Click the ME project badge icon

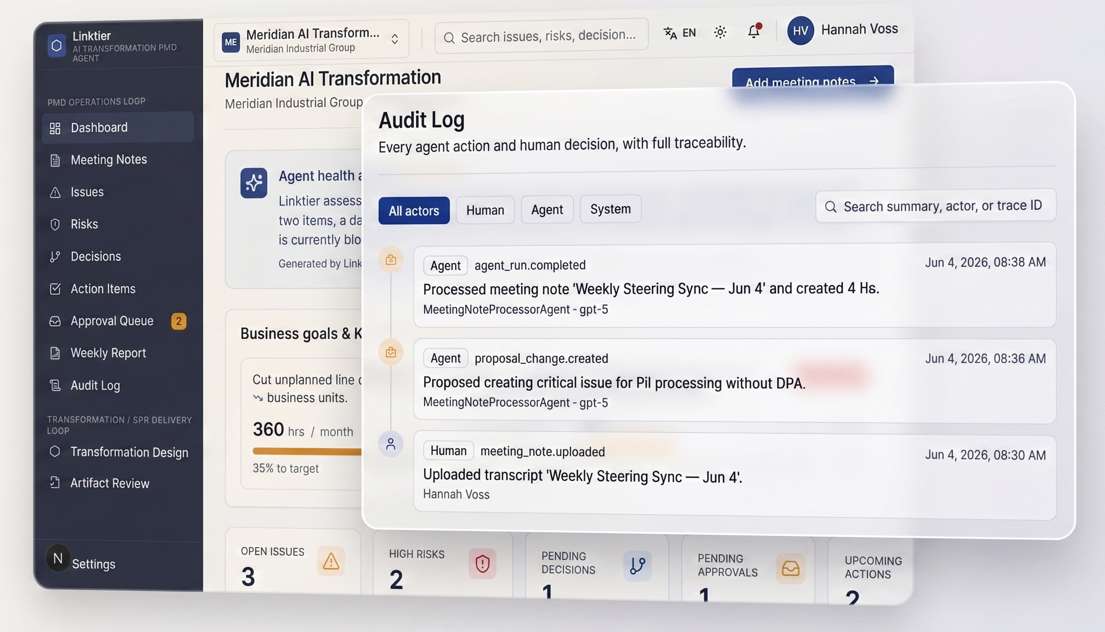(230, 42)
